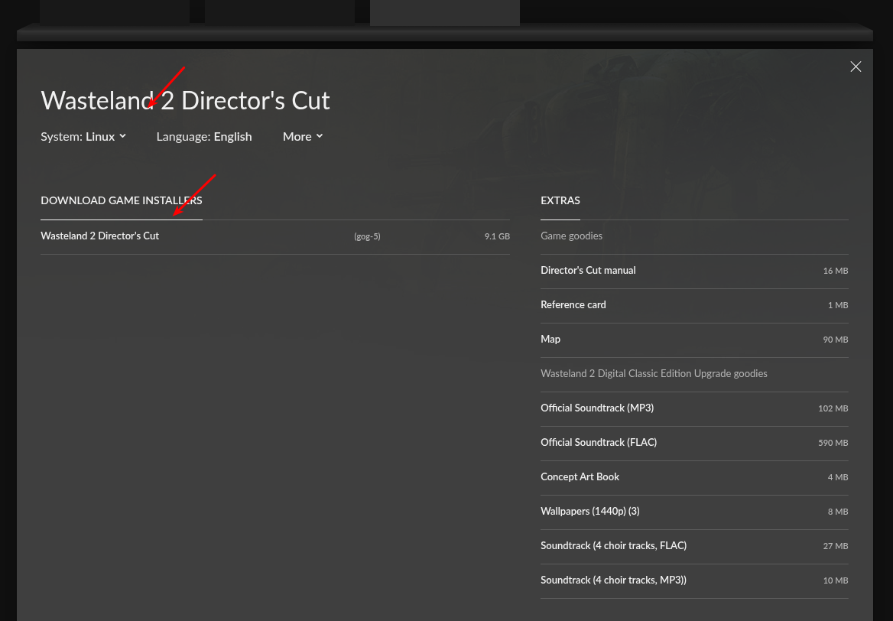Click the 16 MB manual size

coord(836,271)
